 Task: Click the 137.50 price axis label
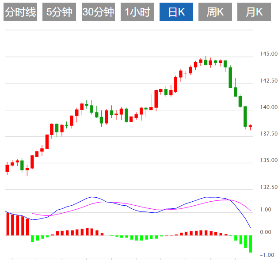(x=268, y=134)
